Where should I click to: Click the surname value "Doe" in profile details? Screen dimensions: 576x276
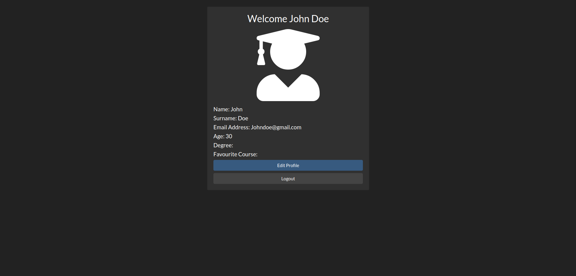[x=243, y=118]
